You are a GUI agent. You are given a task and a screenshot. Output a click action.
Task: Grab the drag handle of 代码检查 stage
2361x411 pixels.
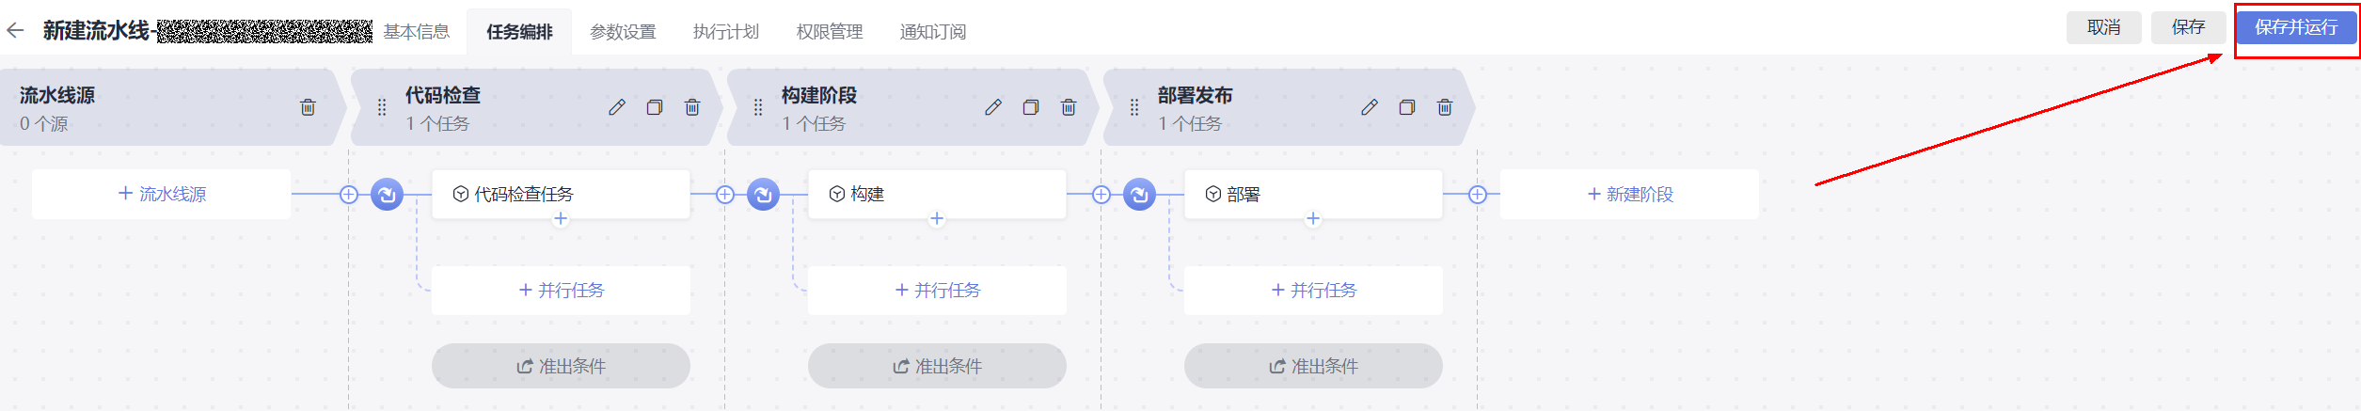(382, 107)
